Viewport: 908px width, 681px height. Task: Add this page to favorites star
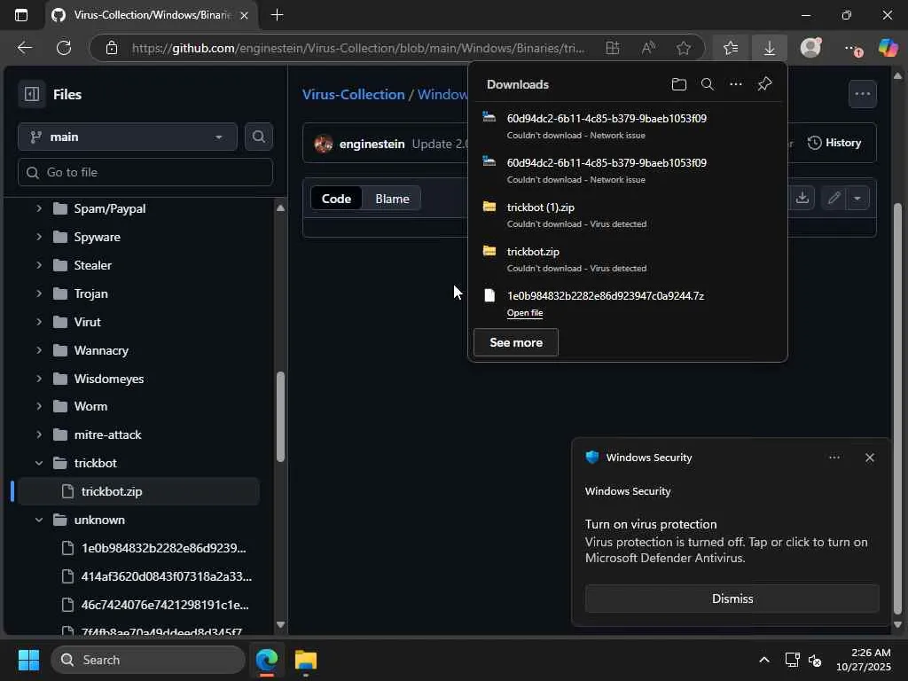pyautogui.click(x=684, y=48)
